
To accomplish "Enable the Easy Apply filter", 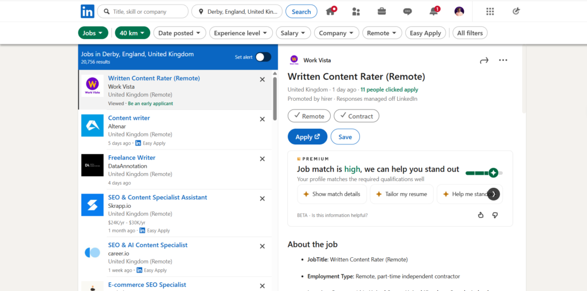I will (425, 33).
